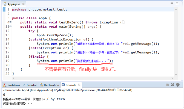184x109 pixels.
Task: Collapse the main method fold marker
Action: pos(10,26)
